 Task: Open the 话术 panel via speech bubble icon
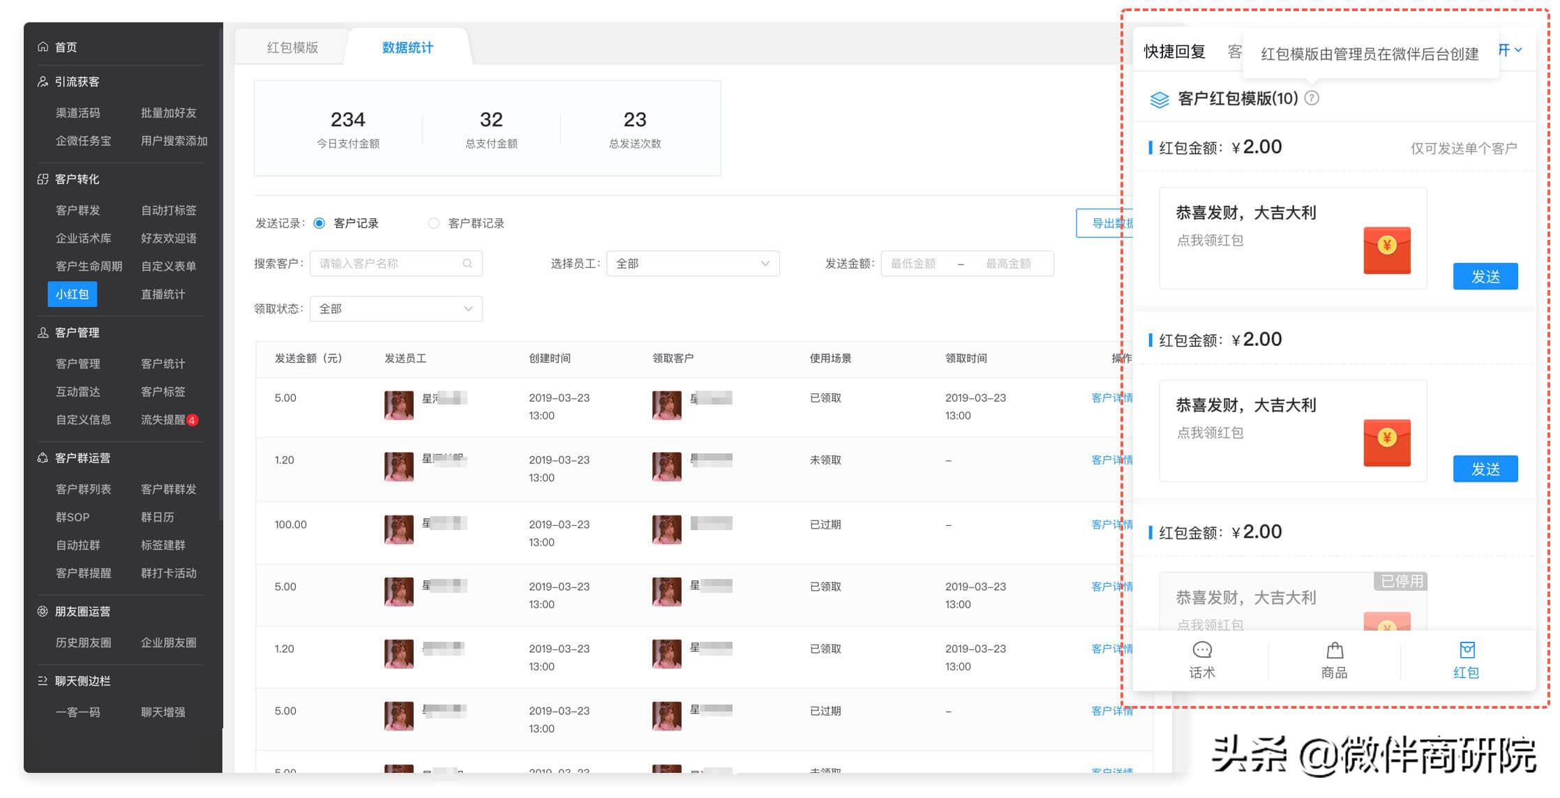(x=1201, y=650)
